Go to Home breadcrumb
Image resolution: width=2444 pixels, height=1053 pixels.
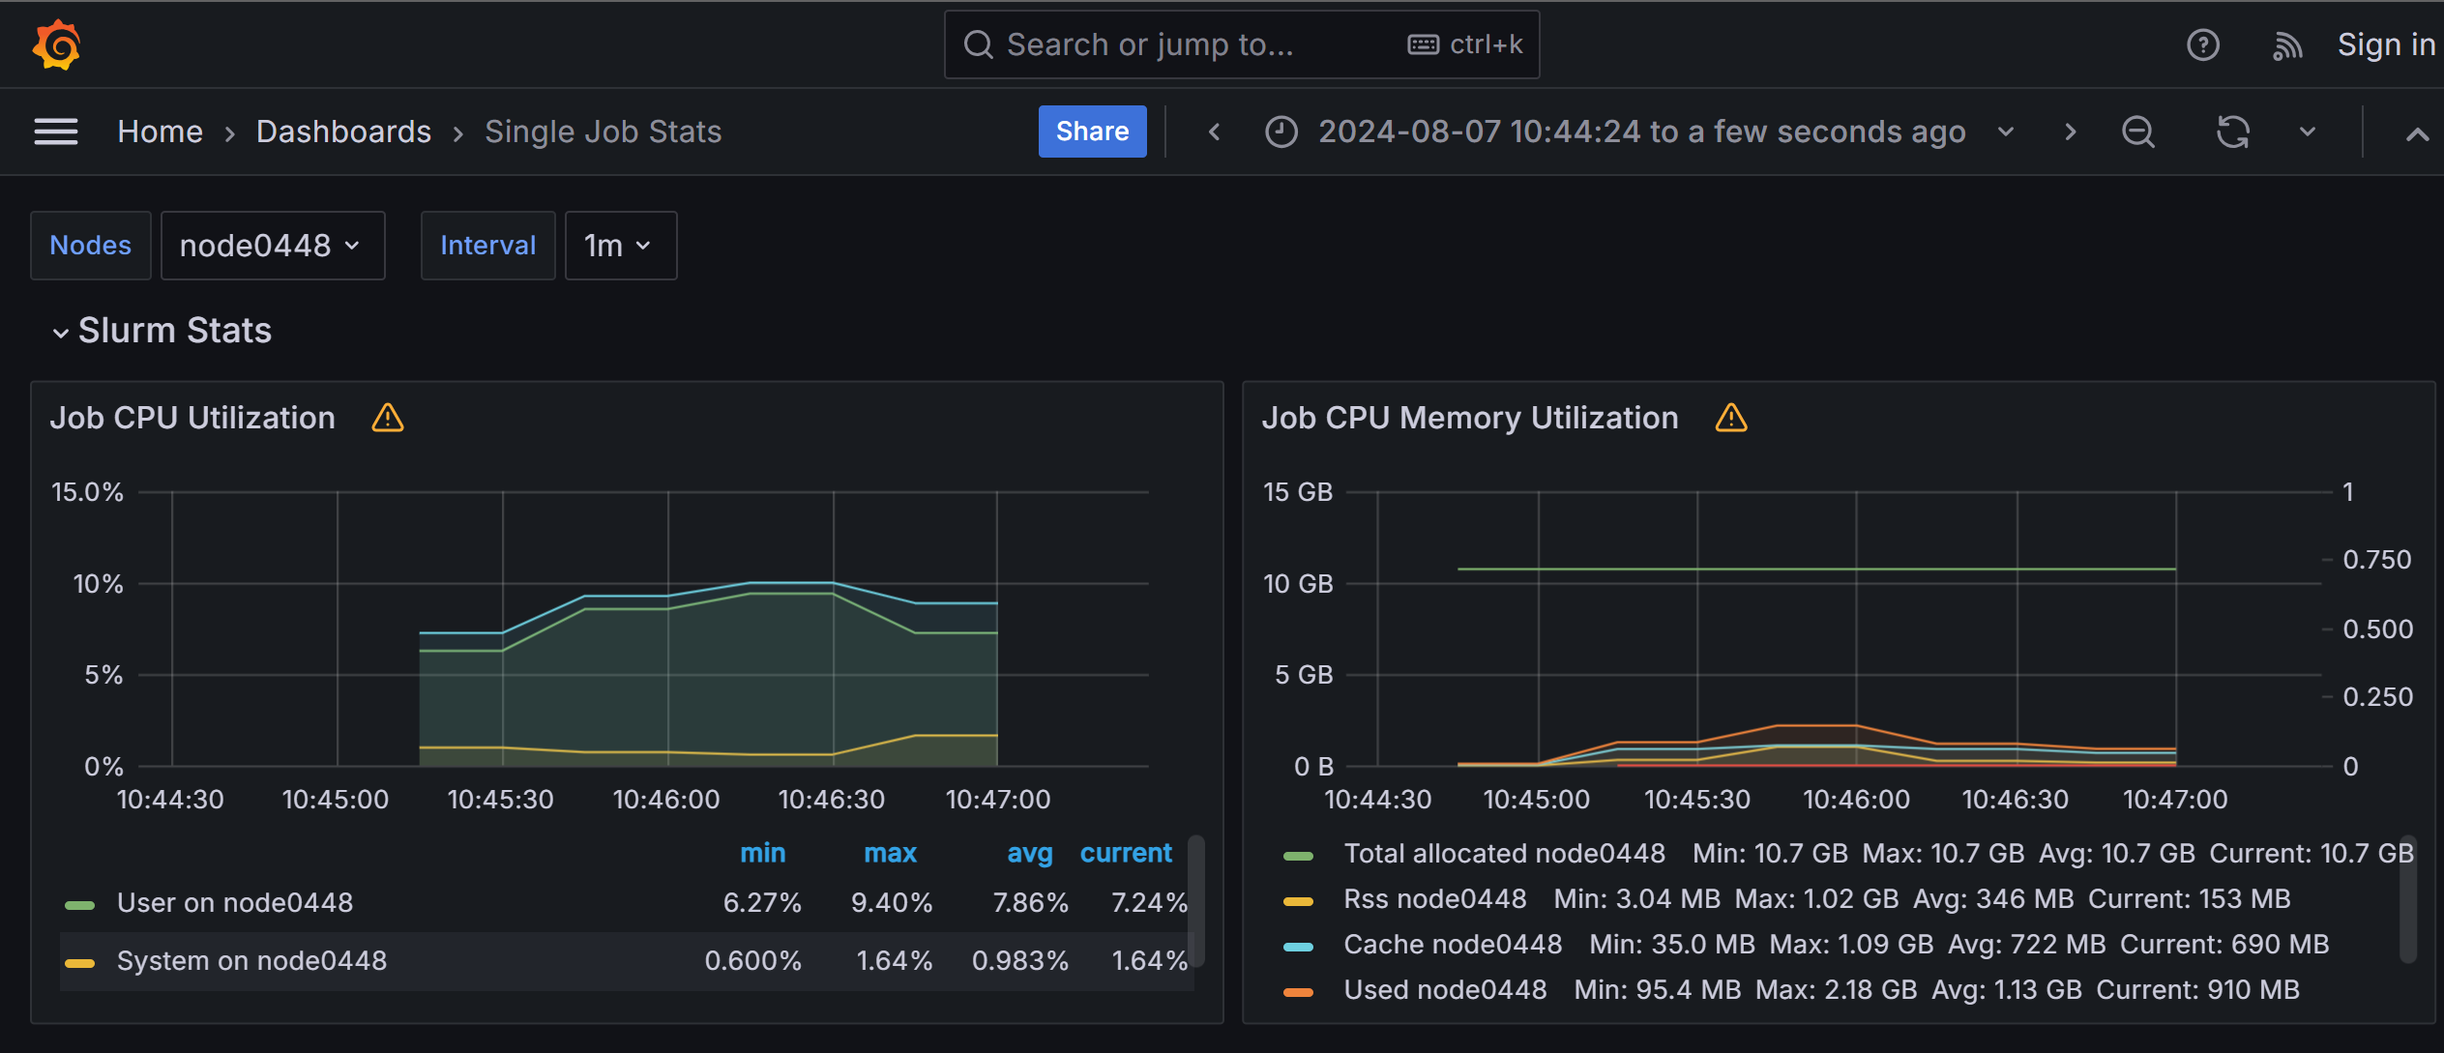point(160,132)
